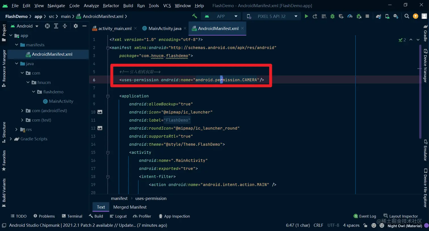The width and height of the screenshot is (429, 231).
Task: Open the Device Manager icon in the top toolbar
Action: (387, 16)
